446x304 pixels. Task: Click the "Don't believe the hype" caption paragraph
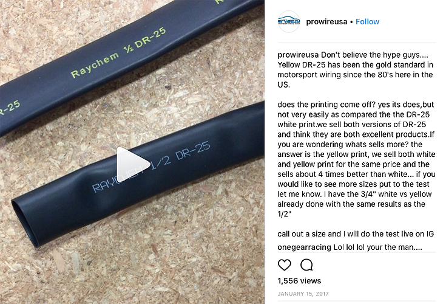(355, 70)
